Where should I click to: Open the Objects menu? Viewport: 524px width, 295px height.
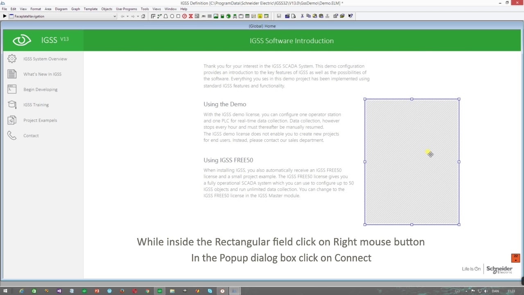[107, 9]
